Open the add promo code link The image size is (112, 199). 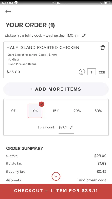point(91,180)
